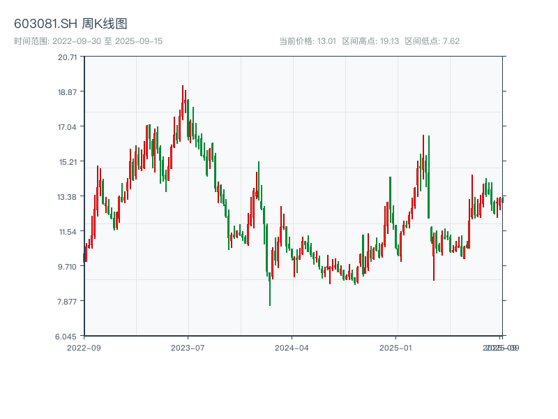Click the 20.71 y-axis label
The width and height of the screenshot is (558, 419).
(x=67, y=57)
